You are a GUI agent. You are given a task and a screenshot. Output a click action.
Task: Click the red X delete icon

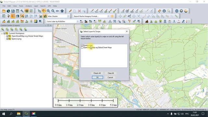click(x=79, y=11)
